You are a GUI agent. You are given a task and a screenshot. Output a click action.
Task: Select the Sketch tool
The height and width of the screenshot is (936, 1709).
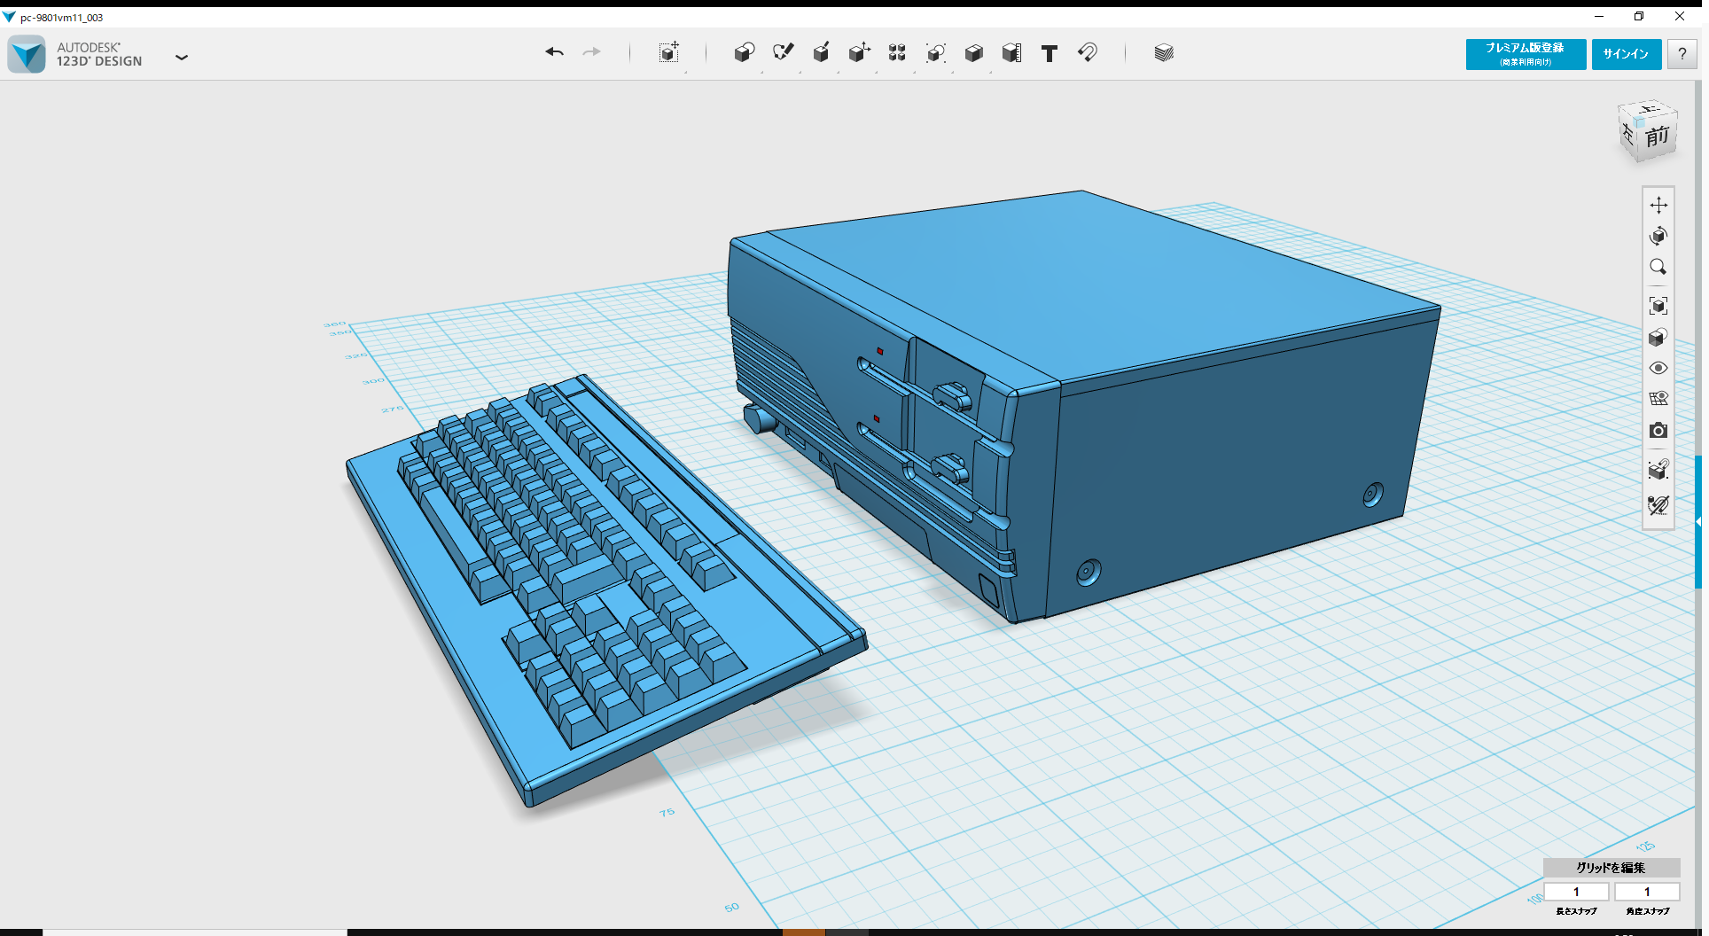[784, 53]
